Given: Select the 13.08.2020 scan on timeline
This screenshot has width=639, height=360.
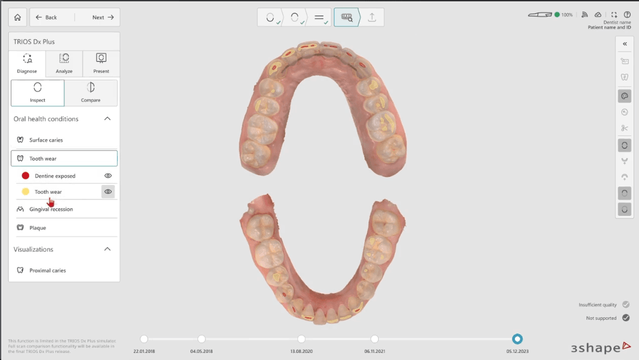Looking at the screenshot, I should click(301, 339).
